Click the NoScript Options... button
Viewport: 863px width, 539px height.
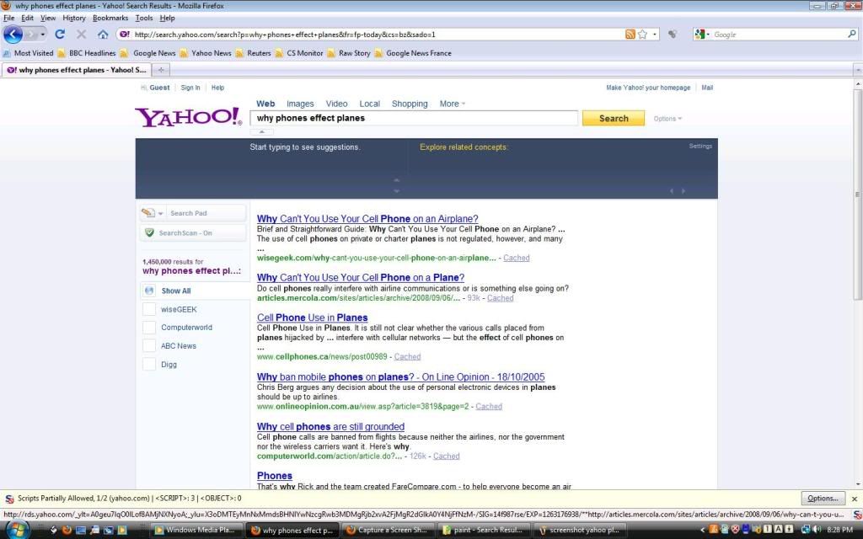pyautogui.click(x=823, y=499)
